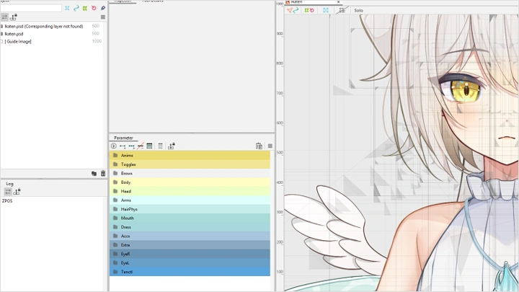Expand the Toggles parameter folder

pyautogui.click(x=190, y=164)
